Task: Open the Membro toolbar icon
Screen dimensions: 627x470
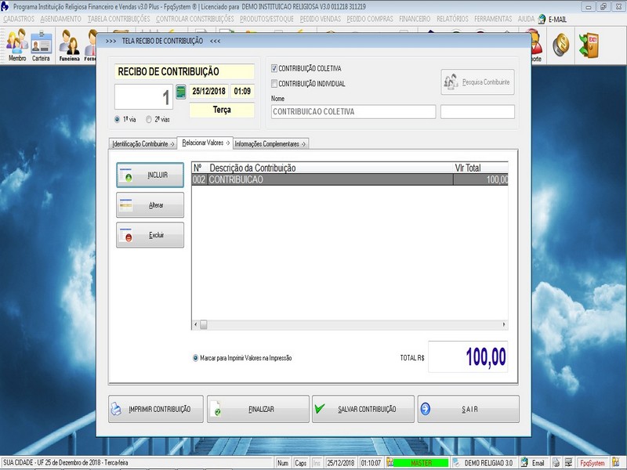Action: coord(17,45)
